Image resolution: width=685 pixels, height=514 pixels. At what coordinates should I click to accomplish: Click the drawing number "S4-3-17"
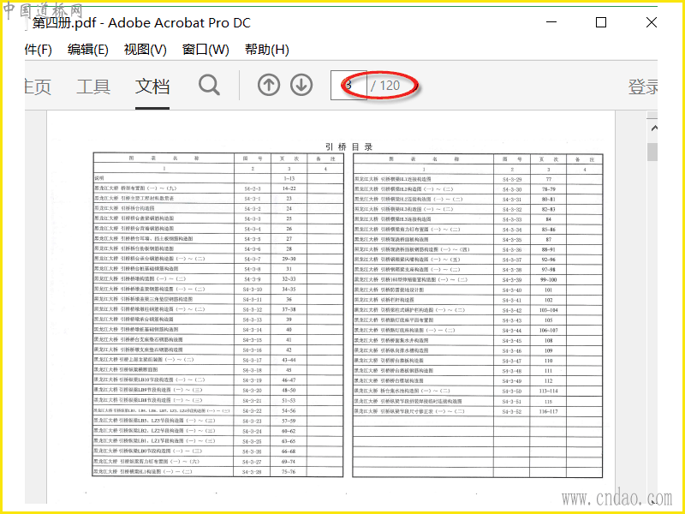[x=253, y=360]
